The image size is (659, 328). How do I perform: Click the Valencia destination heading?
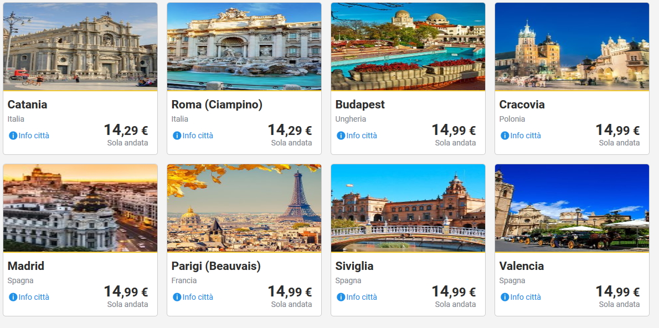(x=521, y=266)
